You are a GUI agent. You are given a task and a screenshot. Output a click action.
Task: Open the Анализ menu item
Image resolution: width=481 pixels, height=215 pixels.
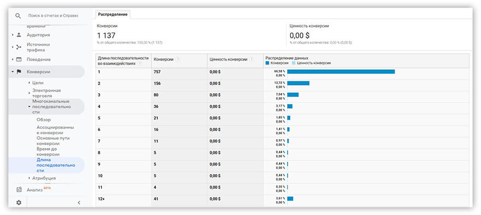point(34,190)
